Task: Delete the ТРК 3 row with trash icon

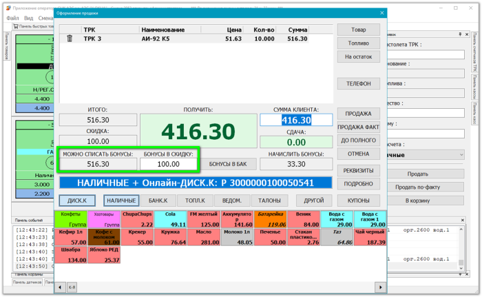Action: (70, 39)
